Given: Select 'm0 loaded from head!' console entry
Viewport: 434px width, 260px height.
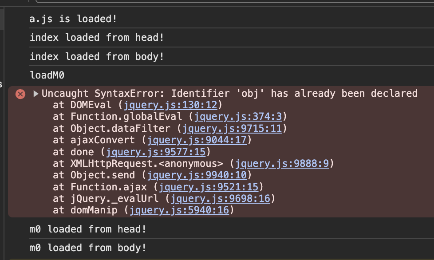Looking at the screenshot, I should click(88, 229).
